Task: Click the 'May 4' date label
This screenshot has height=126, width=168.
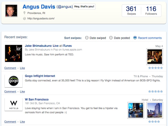Action: [x=159, y=46]
